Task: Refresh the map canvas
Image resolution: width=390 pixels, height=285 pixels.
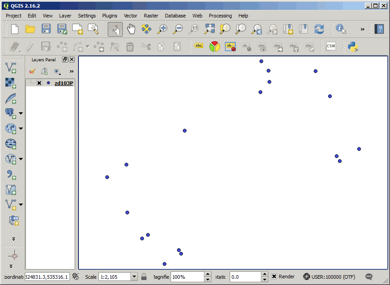Action: click(x=319, y=29)
